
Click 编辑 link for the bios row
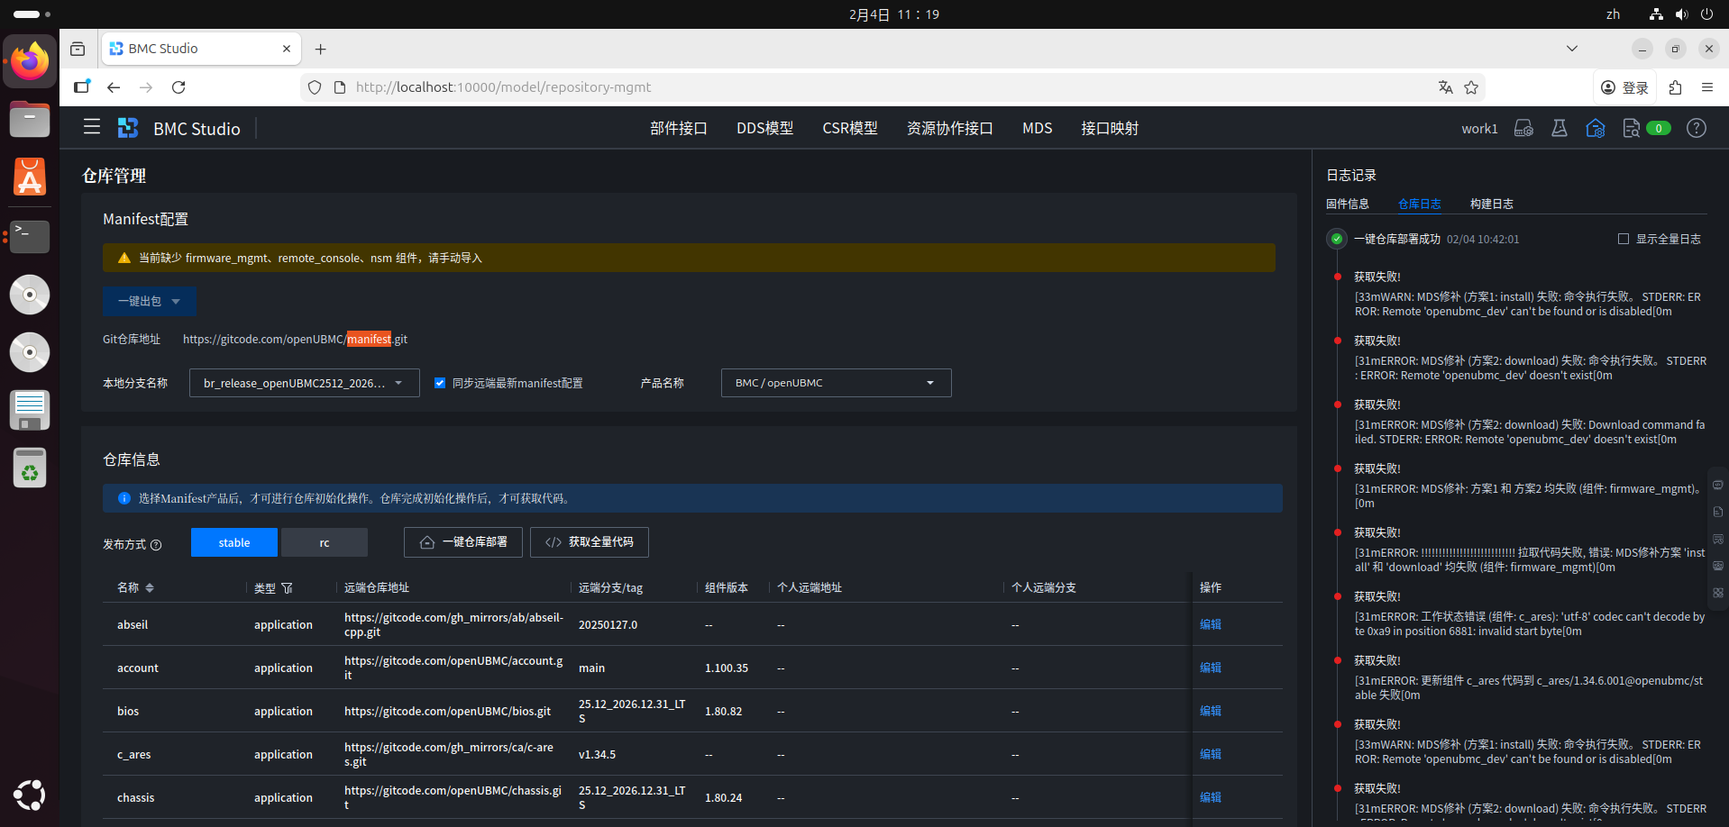click(x=1210, y=711)
